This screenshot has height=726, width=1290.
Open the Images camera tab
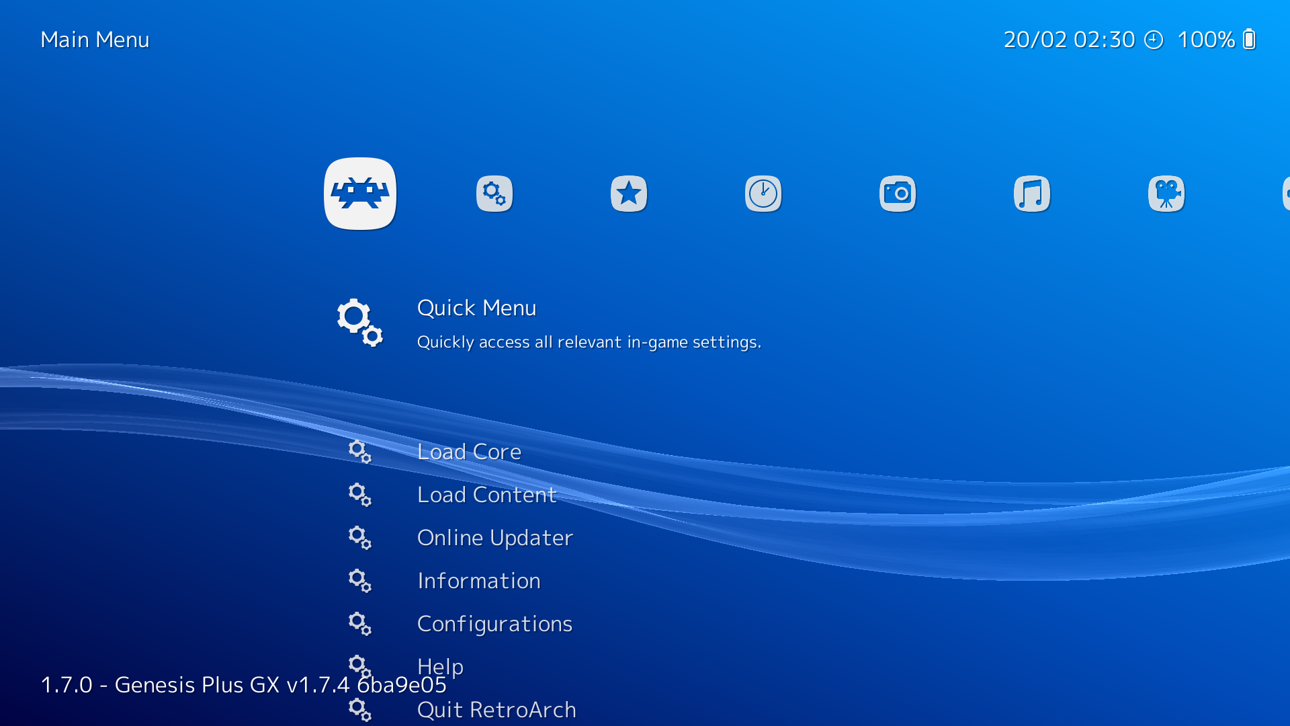[898, 194]
